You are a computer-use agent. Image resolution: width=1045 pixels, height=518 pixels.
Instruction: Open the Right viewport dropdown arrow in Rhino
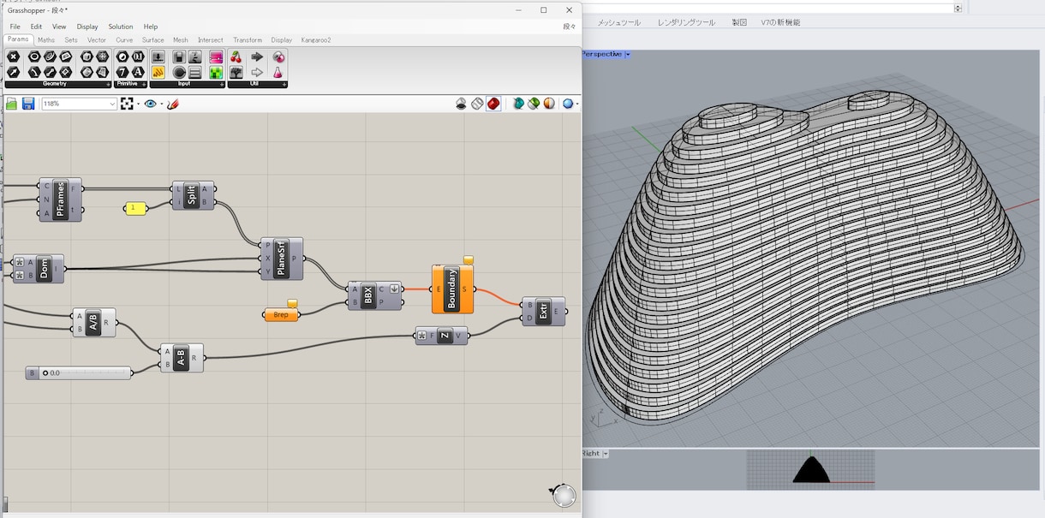click(x=606, y=454)
